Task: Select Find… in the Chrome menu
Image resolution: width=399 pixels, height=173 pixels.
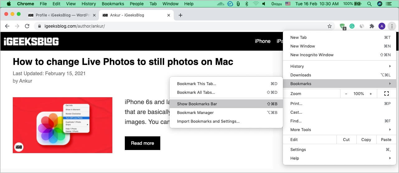Action: click(340, 121)
